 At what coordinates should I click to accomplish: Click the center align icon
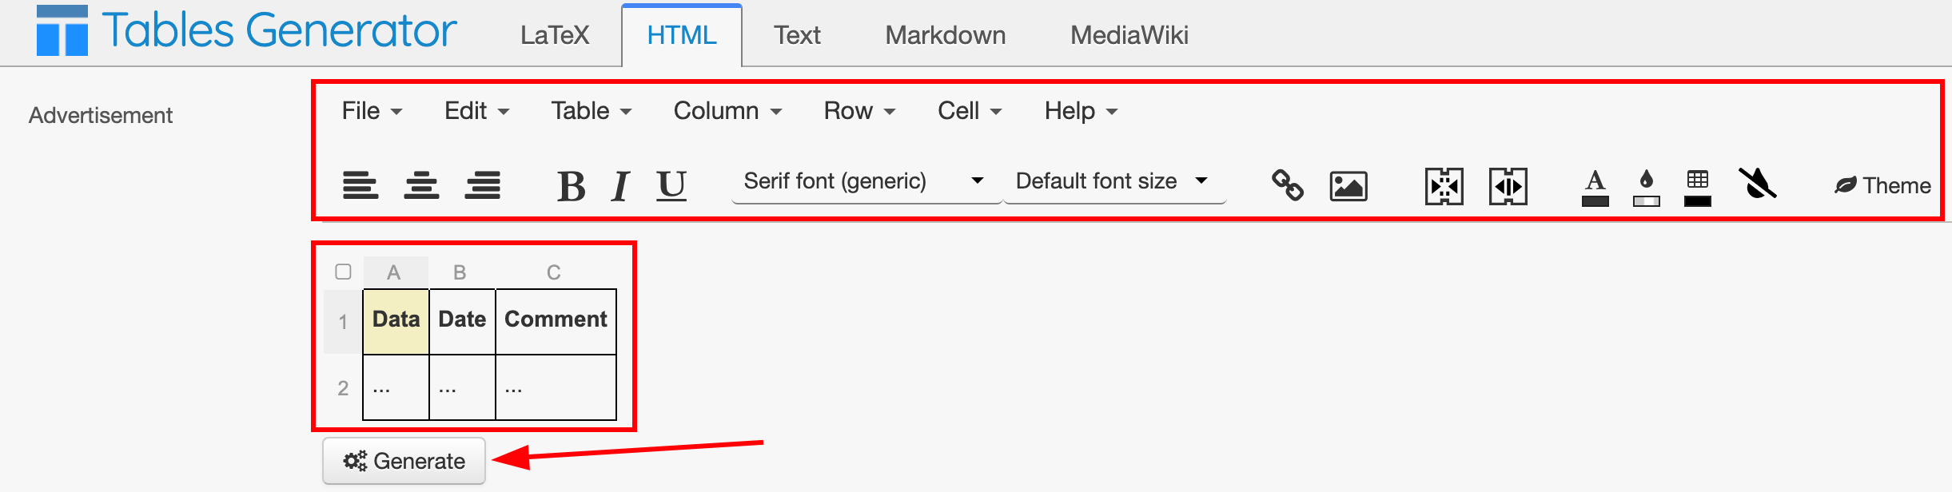pyautogui.click(x=421, y=185)
